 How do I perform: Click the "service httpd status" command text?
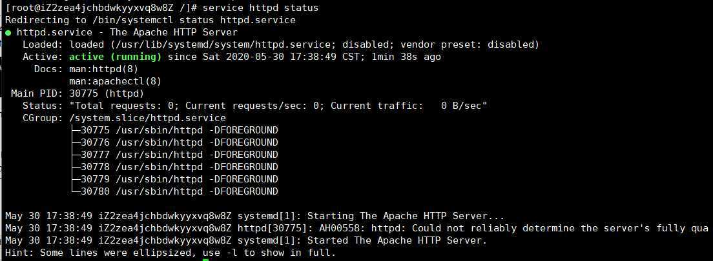coord(260,8)
